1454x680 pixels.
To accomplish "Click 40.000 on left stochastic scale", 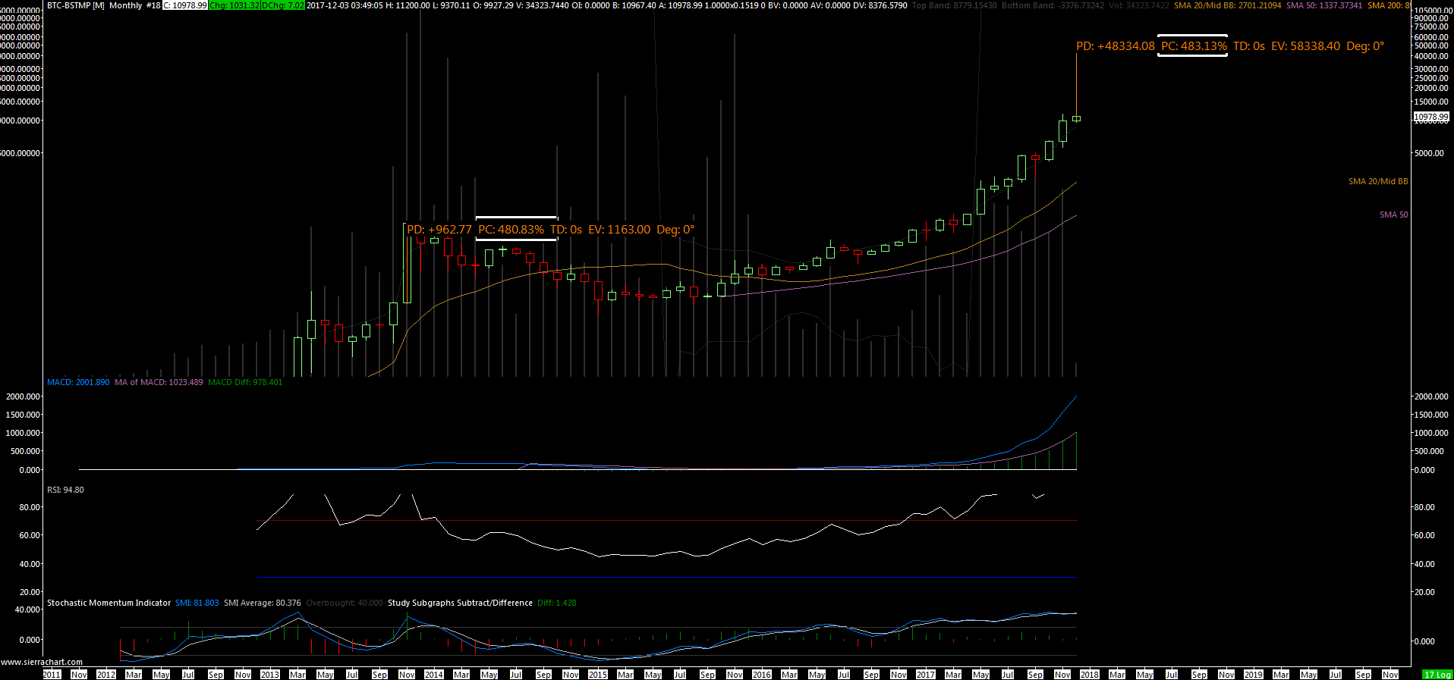I will (28, 609).
